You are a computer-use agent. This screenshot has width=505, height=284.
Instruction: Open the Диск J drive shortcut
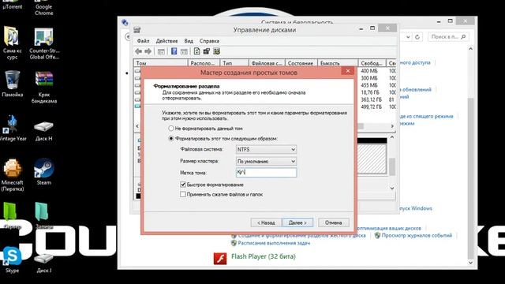click(44, 263)
